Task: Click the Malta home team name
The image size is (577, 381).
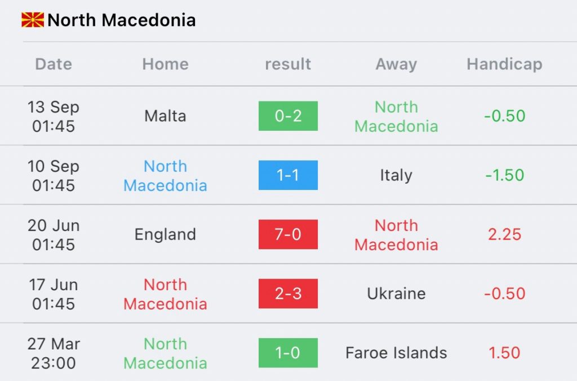Action: click(165, 116)
